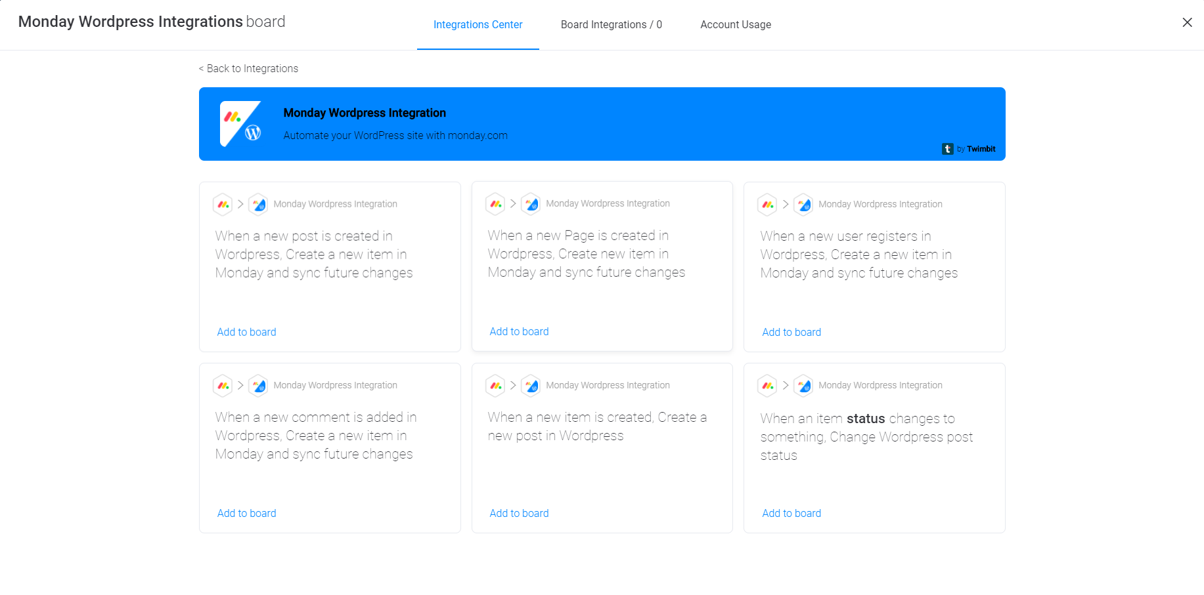Add the 'new post is created' recipe to board
Viewport: 1204px width, 595px height.
point(246,332)
